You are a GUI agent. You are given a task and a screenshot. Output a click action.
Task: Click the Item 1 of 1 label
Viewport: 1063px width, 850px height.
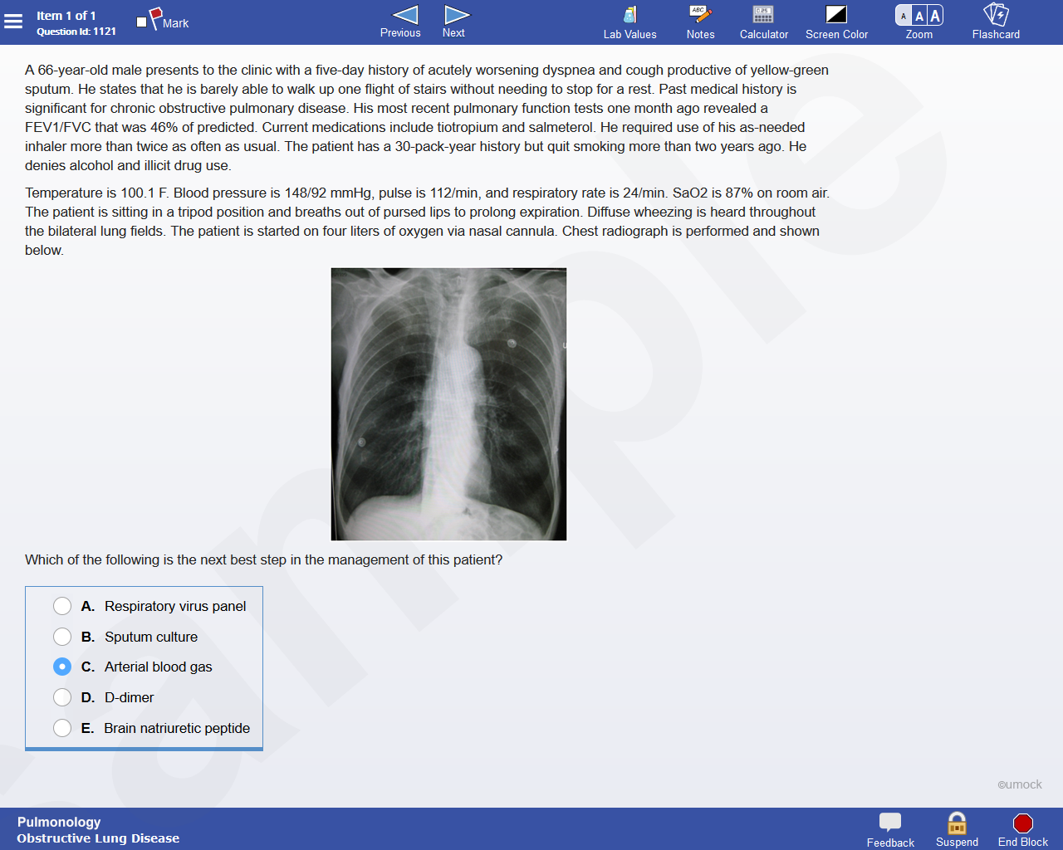66,16
